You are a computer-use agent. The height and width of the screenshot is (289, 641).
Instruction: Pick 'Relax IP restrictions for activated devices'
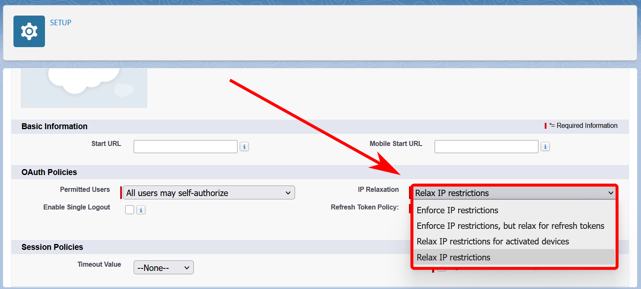point(493,241)
